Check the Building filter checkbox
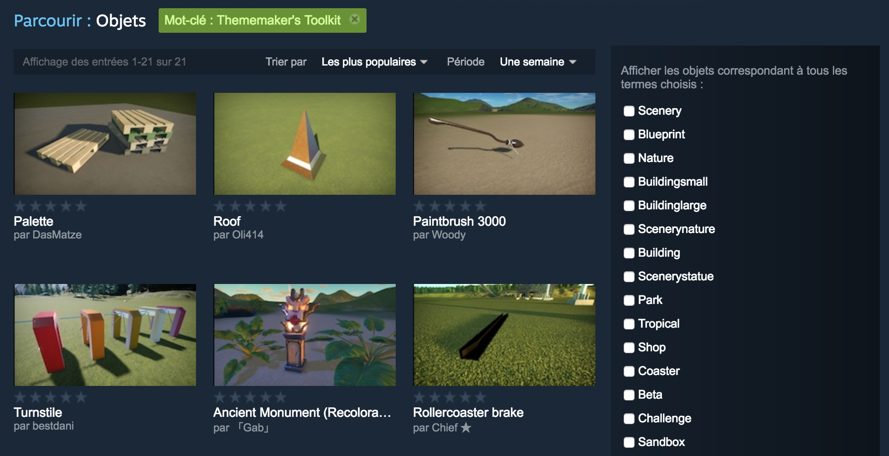 coord(629,253)
